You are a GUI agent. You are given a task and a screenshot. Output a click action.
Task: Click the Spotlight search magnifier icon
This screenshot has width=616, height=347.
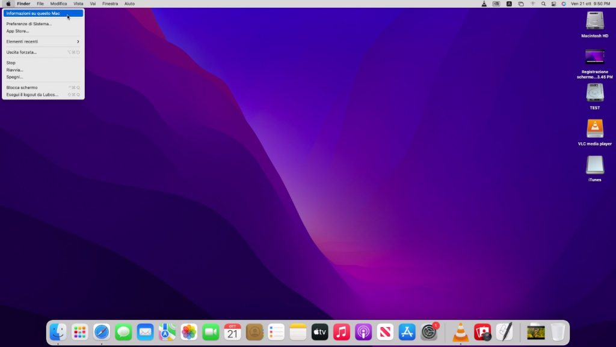point(543,4)
